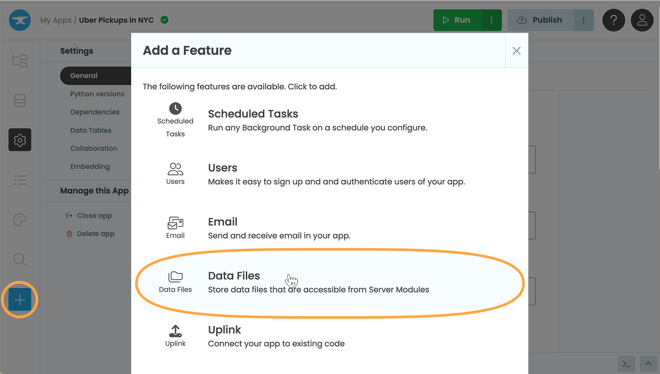The image size is (660, 374).
Task: Open the Data Tables sidebar icon
Action: pos(20,100)
